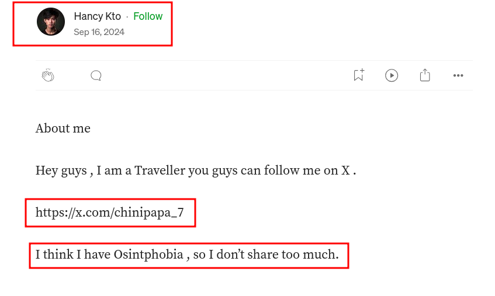
Task: Click the Sep 16, 2024 publish date
Action: click(x=99, y=32)
